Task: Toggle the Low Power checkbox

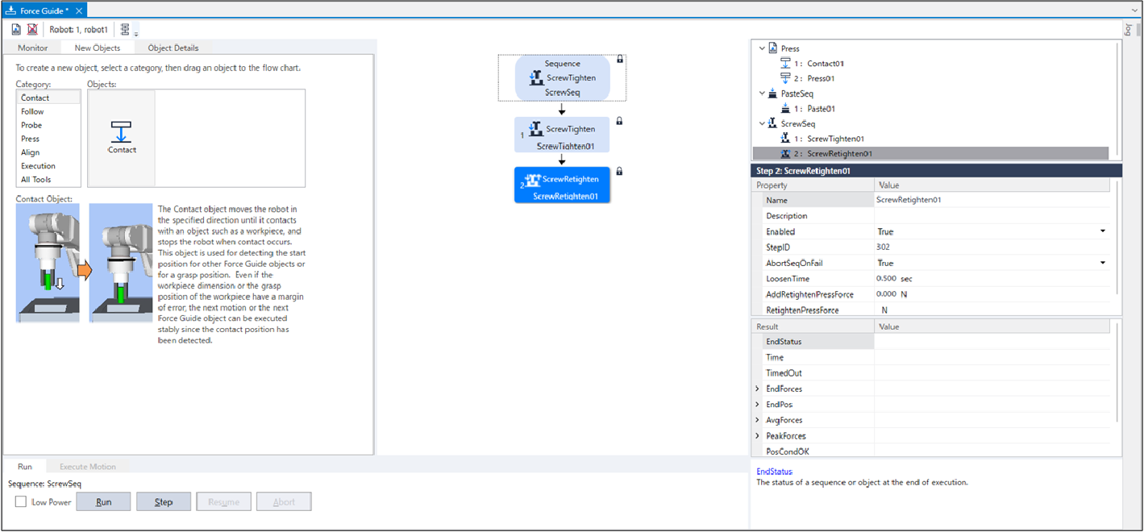Action: pyautogui.click(x=21, y=502)
